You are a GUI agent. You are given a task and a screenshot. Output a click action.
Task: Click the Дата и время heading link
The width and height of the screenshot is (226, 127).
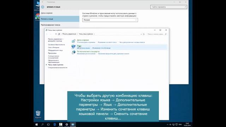[x=83, y=40]
